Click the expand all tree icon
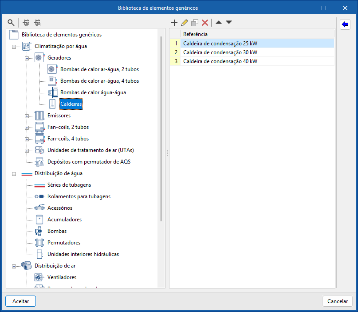358x312 pixels. click(27, 22)
